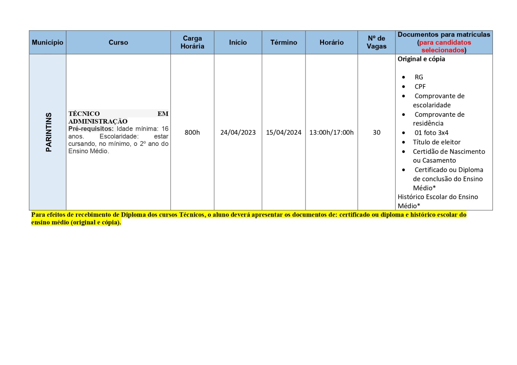Select the Início column header
Screen dimensions: 517x365
pyautogui.click(x=238, y=42)
